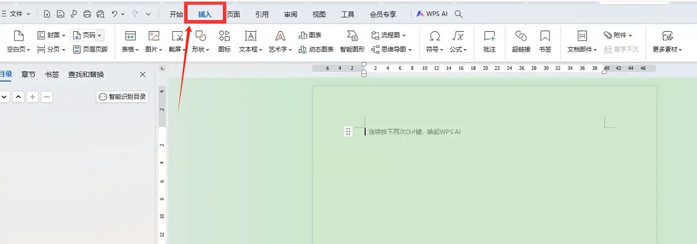Insert a 符号 symbol
Screen dimensions: 697x244
pos(435,42)
